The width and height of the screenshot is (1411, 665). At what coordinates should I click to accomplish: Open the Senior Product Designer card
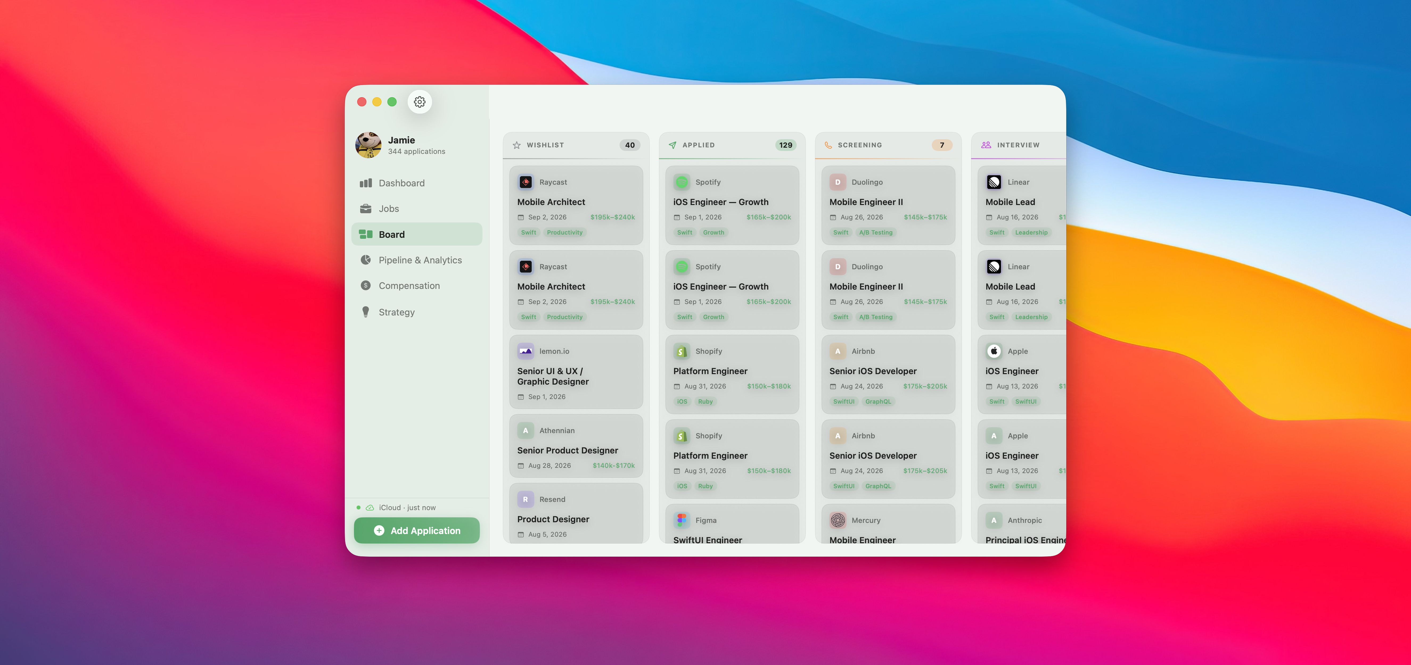(576, 446)
